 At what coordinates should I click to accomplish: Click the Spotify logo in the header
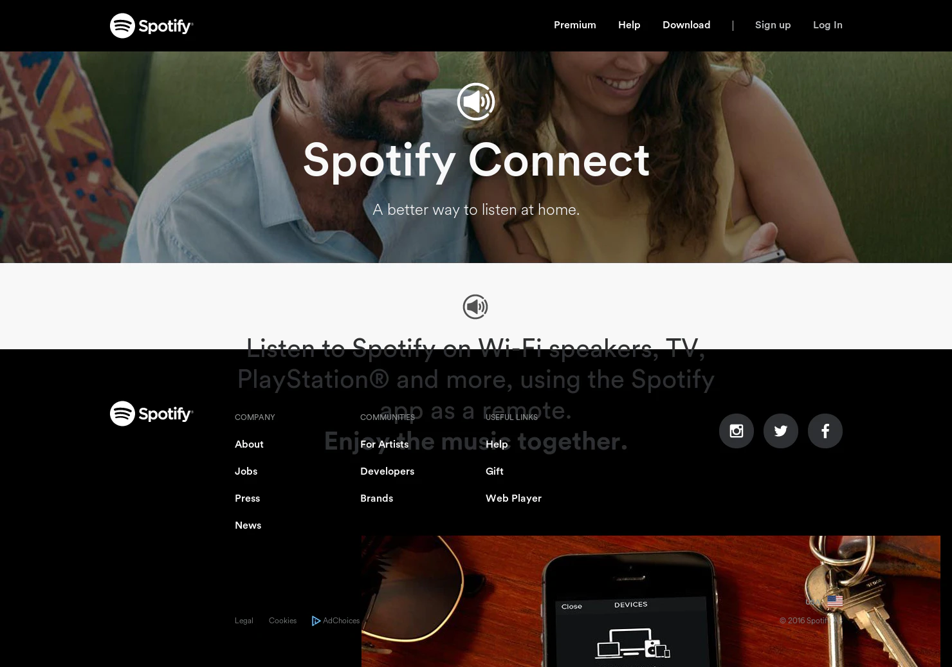[151, 26]
